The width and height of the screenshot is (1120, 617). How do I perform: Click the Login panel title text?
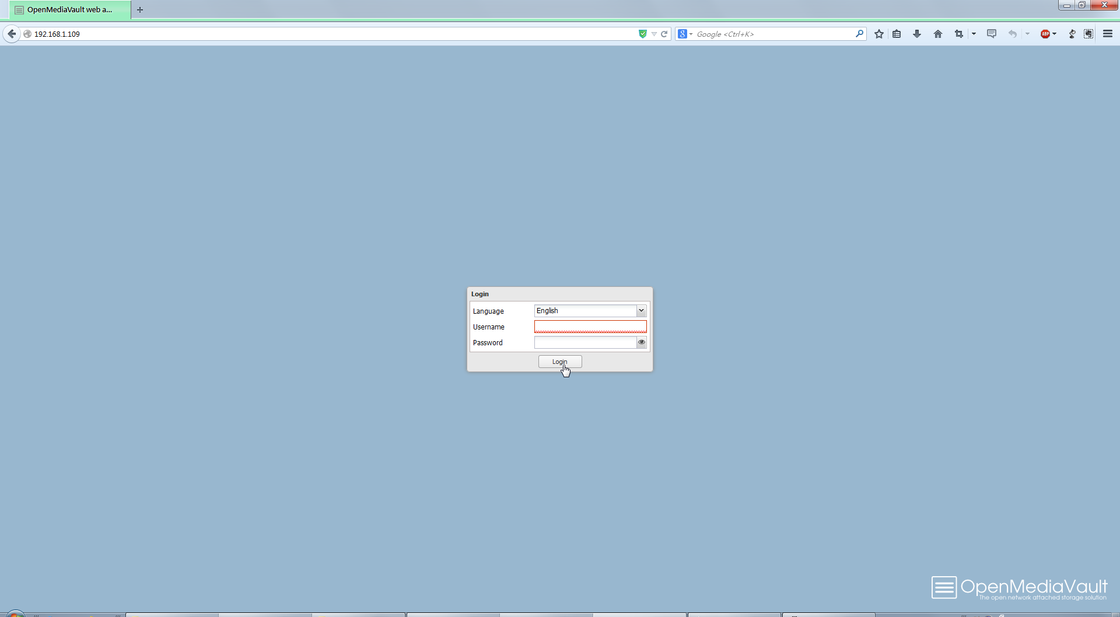tap(480, 294)
